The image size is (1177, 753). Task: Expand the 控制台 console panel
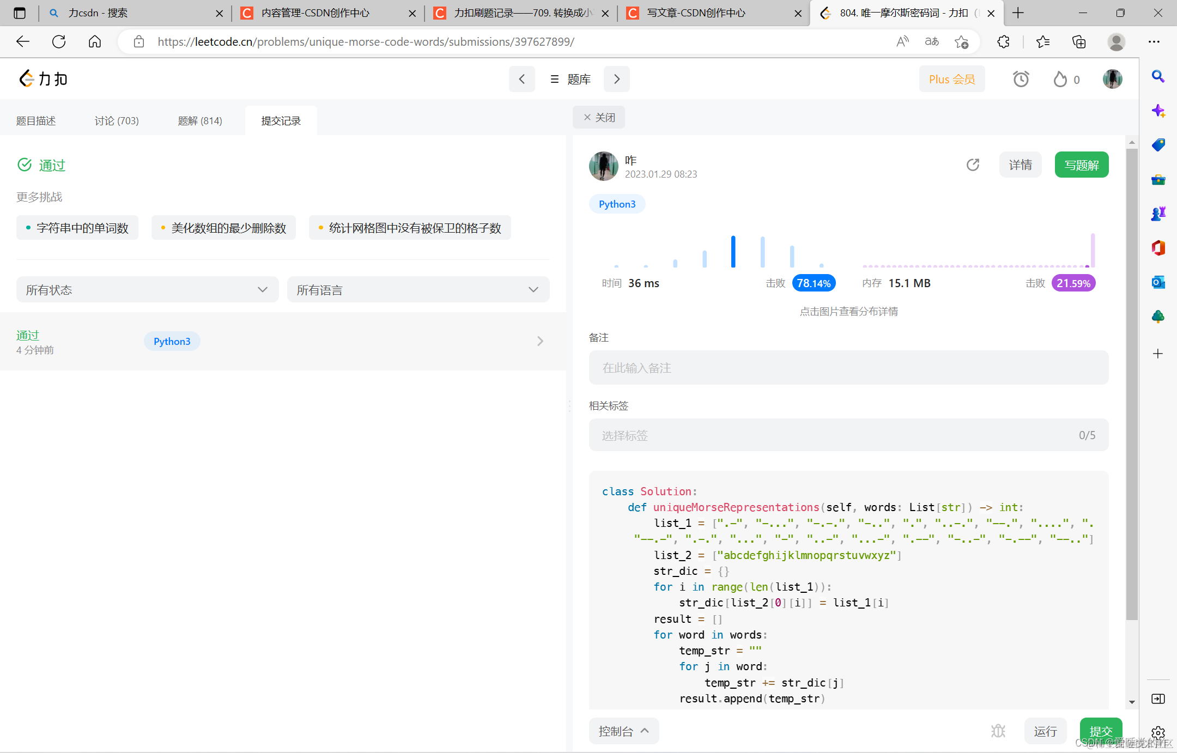point(623,731)
